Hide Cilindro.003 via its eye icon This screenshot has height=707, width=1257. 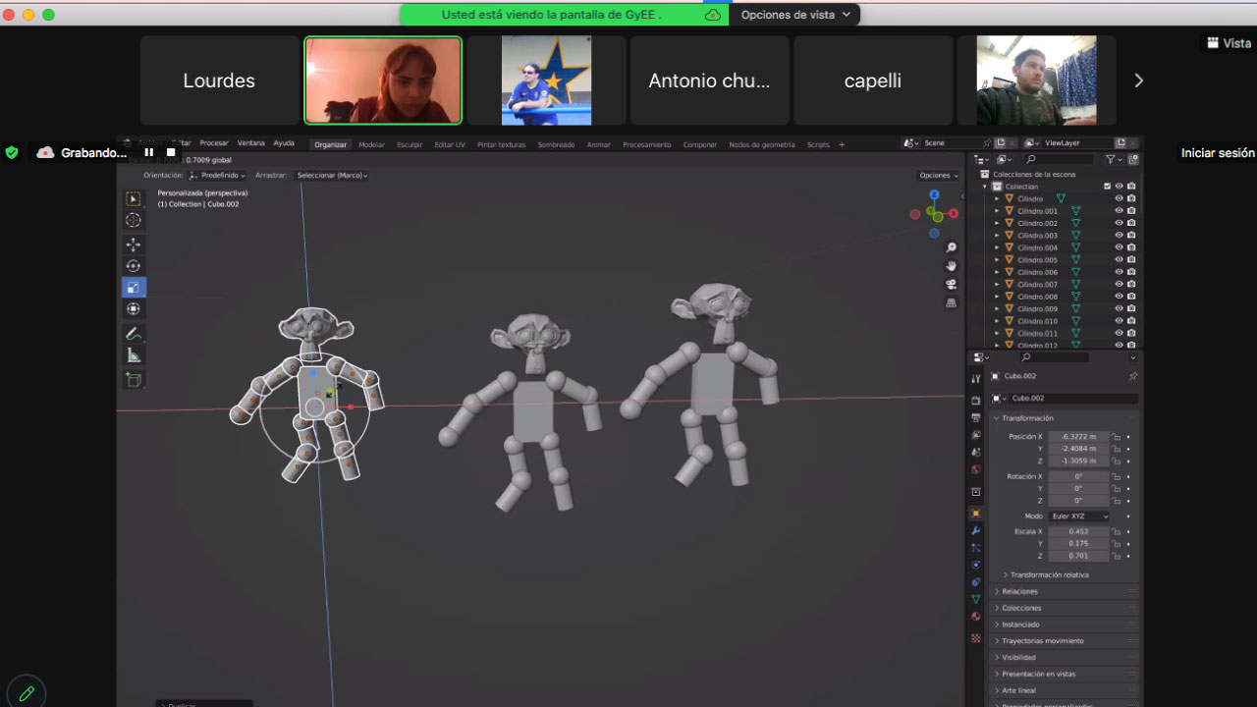coord(1119,236)
